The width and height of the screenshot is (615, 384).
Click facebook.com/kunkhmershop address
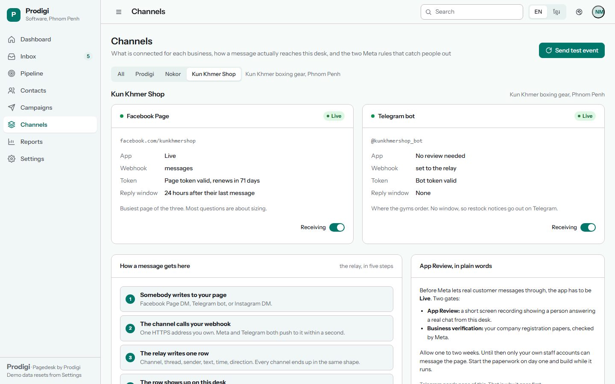click(158, 141)
